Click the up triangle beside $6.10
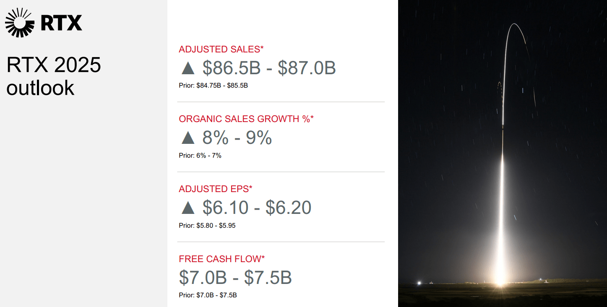The width and height of the screenshot is (607, 307). click(x=188, y=208)
